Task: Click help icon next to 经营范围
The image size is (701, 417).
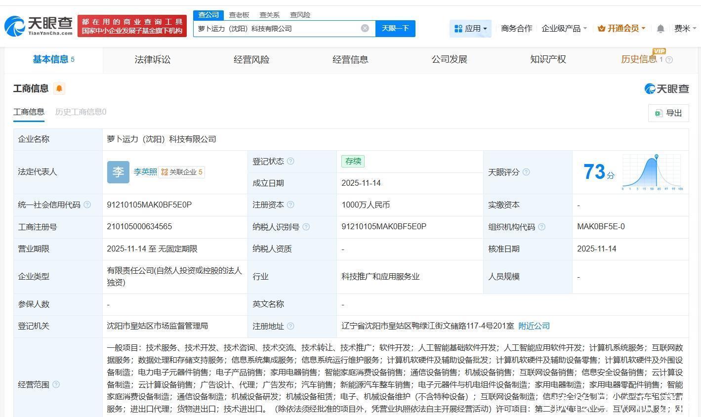Action: [56, 384]
